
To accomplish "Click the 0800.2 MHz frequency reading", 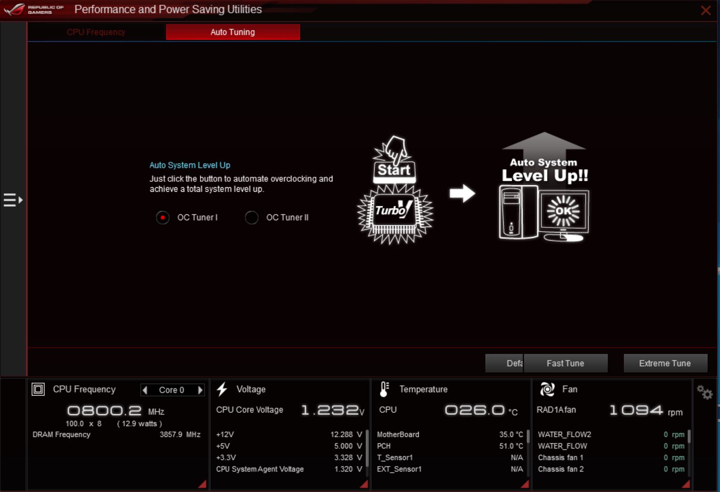I will point(115,411).
